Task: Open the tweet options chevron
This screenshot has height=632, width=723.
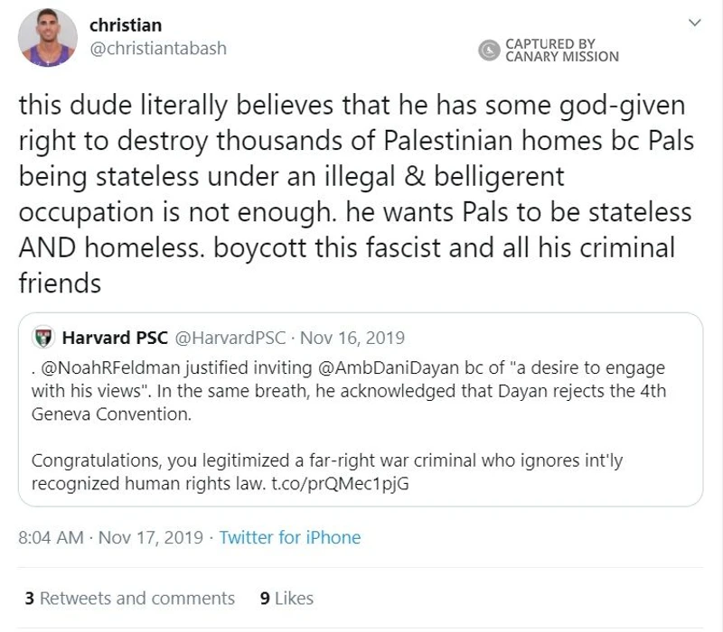Action: (x=694, y=23)
